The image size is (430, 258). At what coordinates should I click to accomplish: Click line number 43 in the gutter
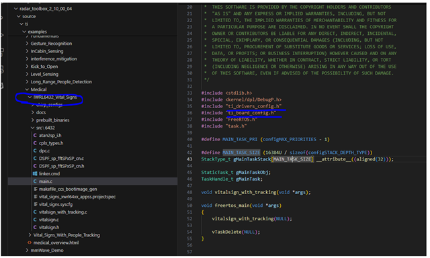pyautogui.click(x=189, y=159)
